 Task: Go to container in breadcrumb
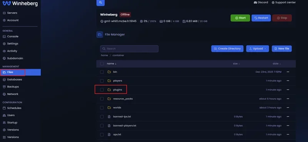coord(118,55)
